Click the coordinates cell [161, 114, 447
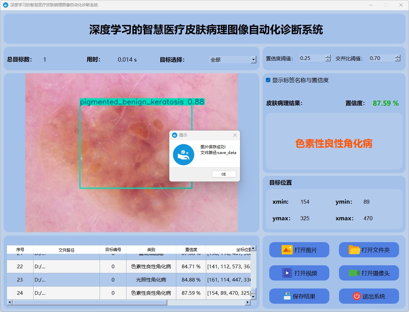409x312 pixels. [x=228, y=280]
